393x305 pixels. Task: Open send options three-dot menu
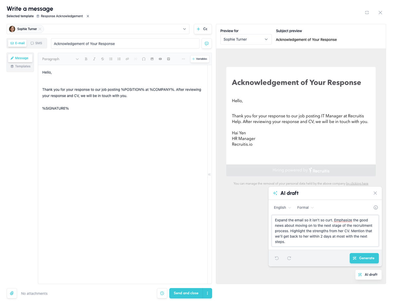pos(207,293)
